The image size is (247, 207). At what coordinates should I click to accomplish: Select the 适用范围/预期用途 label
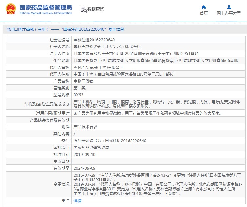click(x=52, y=113)
